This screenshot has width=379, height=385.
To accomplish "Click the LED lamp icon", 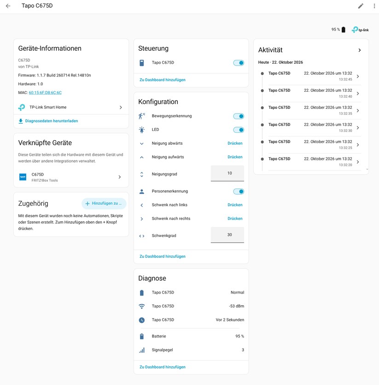I will (141, 130).
